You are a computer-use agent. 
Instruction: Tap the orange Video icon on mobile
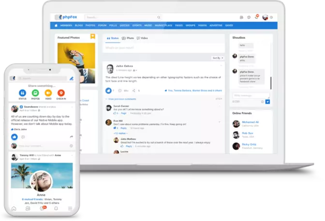point(48,93)
